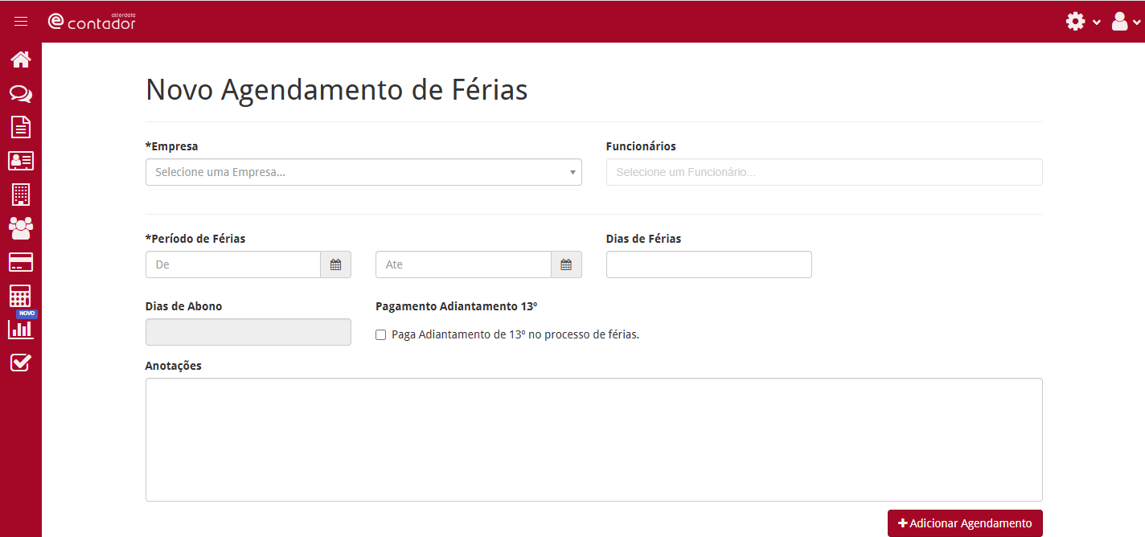Open the settings gear dropdown

click(x=1081, y=22)
